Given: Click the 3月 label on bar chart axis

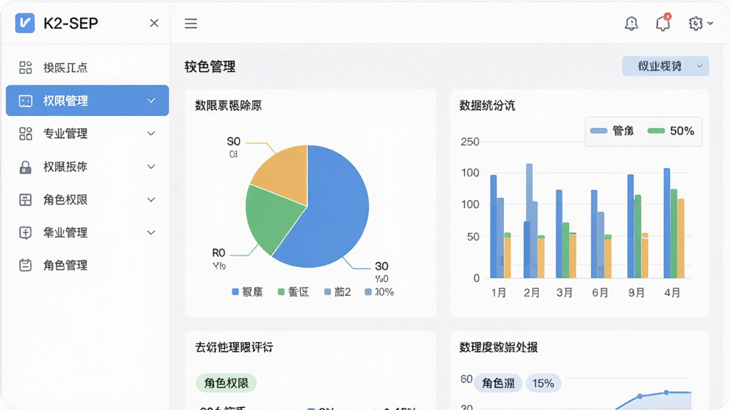Looking at the screenshot, I should [565, 293].
